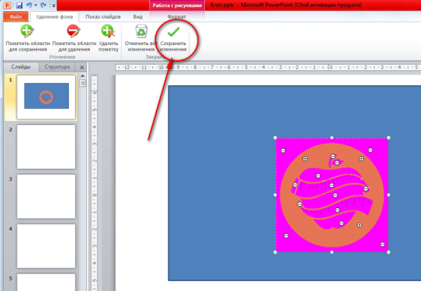Click 'Пометить области для сохранения' icon
Image resolution: width=421 pixels, height=291 pixels.
(26, 32)
